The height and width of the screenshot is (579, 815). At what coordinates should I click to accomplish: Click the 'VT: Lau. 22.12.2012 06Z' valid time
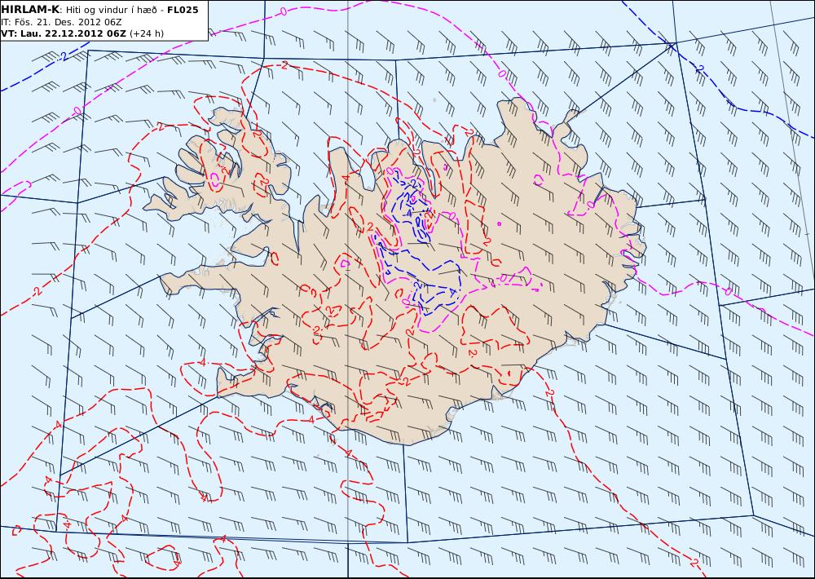64,33
